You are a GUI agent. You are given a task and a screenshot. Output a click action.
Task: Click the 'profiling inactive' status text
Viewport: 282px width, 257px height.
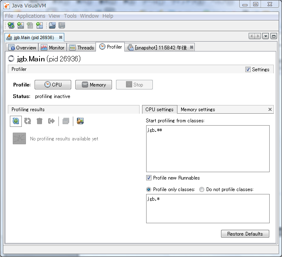coord(53,96)
